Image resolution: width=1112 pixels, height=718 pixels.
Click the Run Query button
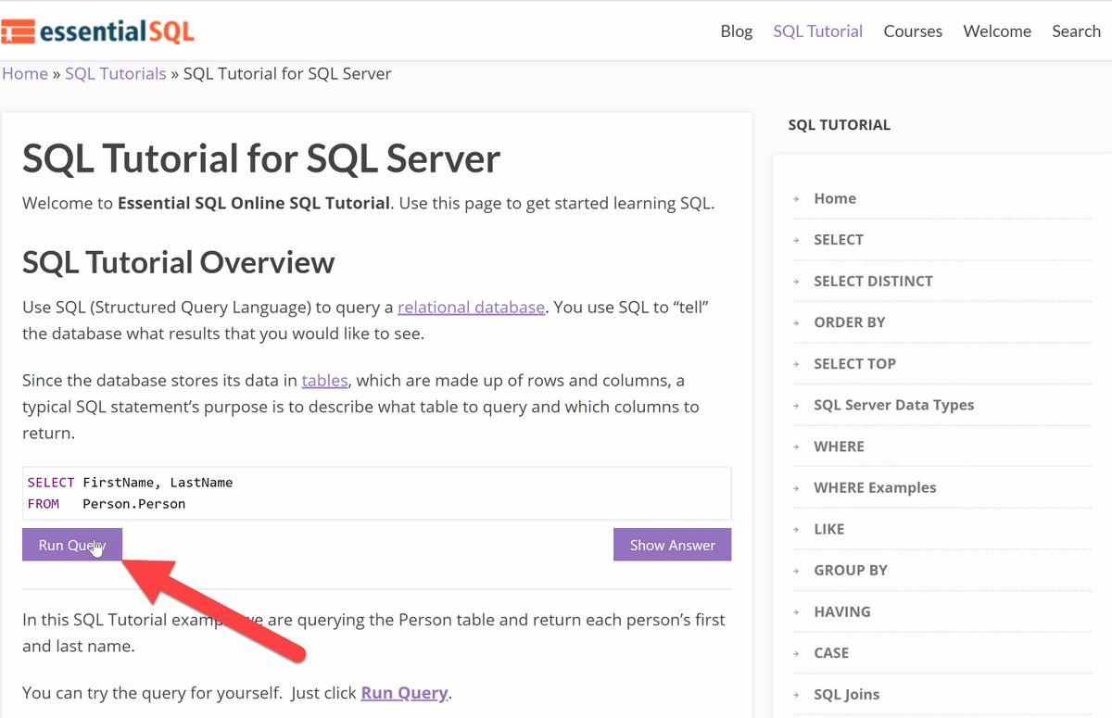click(x=72, y=545)
